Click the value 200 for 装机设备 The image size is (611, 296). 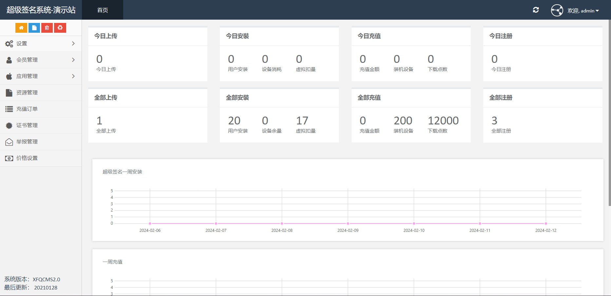(x=403, y=120)
